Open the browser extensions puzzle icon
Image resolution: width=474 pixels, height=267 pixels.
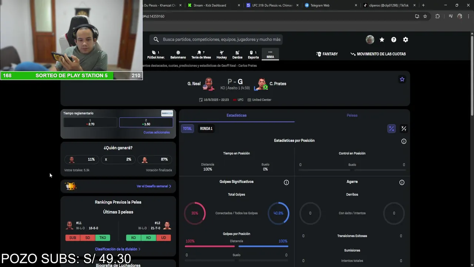click(437, 16)
